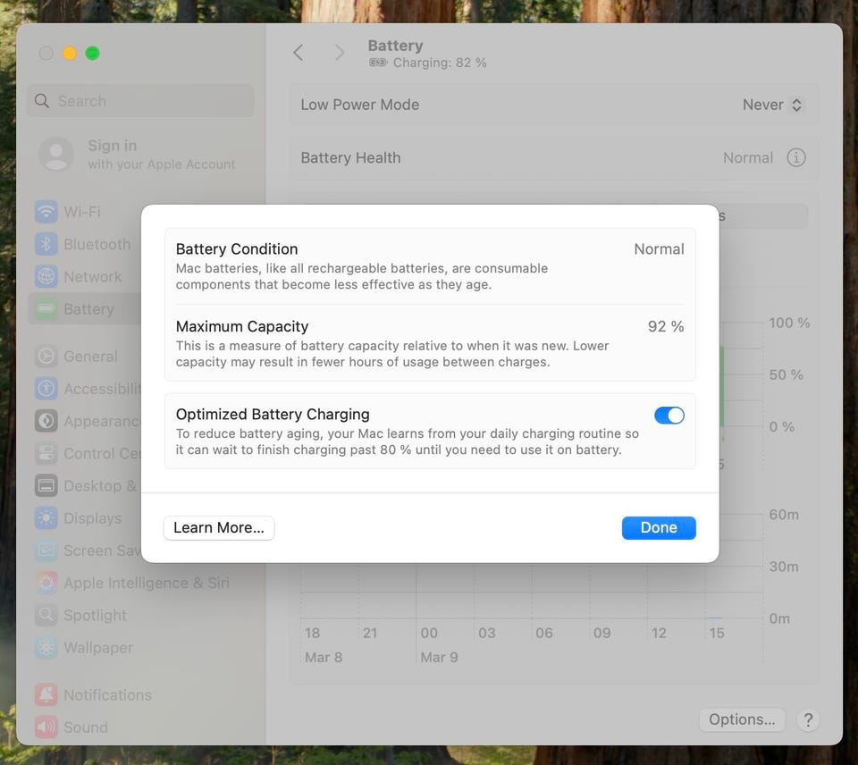Go back with the left chevron

(x=299, y=53)
